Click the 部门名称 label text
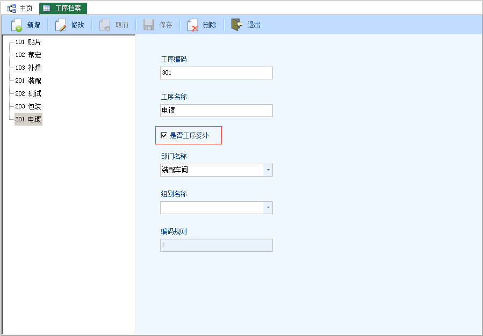483x336 pixels. click(174, 156)
